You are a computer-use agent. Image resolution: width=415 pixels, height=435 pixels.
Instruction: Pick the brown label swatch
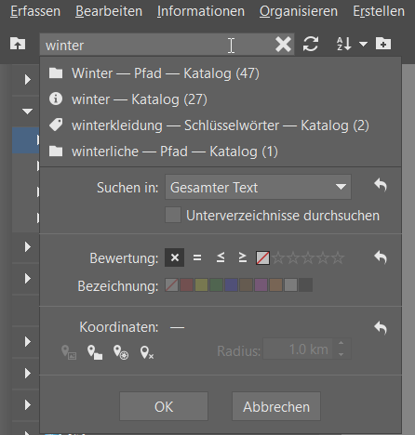point(246,285)
